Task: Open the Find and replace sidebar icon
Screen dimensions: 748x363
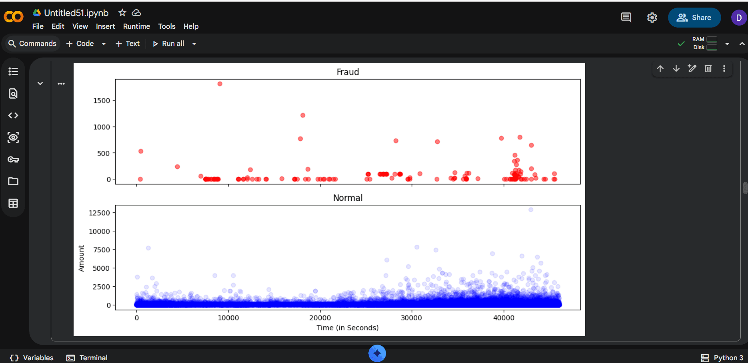Action: pos(13,93)
